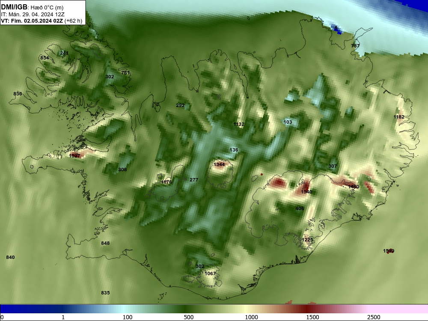428x321 pixels.
Task: Click the 241 height value
Action: pyautogui.click(x=64, y=53)
